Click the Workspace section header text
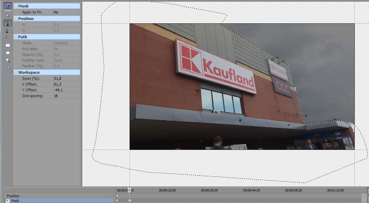The height and width of the screenshot is (203, 369). pos(29,73)
